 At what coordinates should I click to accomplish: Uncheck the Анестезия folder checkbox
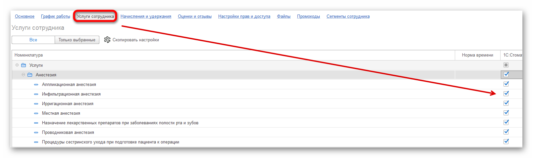click(506, 74)
